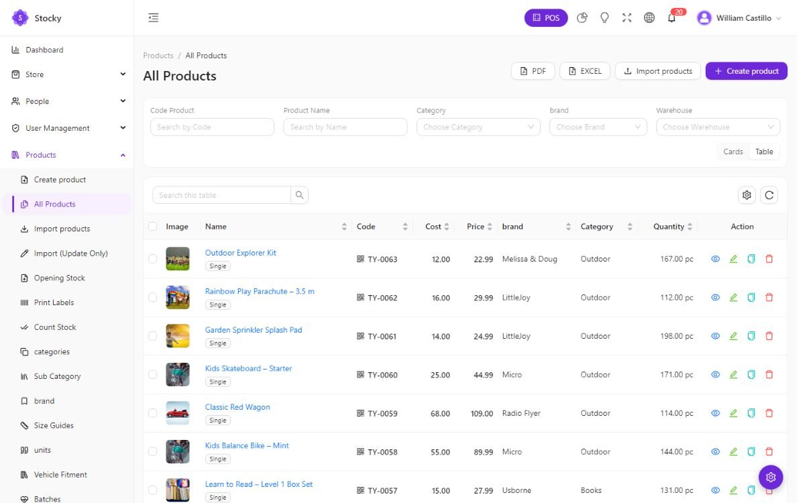The height and width of the screenshot is (503, 805).
Task: Export products to EXCEL
Action: point(585,71)
